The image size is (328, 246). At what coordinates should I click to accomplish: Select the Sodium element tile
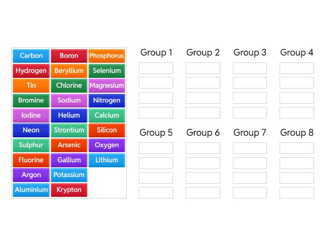[x=69, y=100]
